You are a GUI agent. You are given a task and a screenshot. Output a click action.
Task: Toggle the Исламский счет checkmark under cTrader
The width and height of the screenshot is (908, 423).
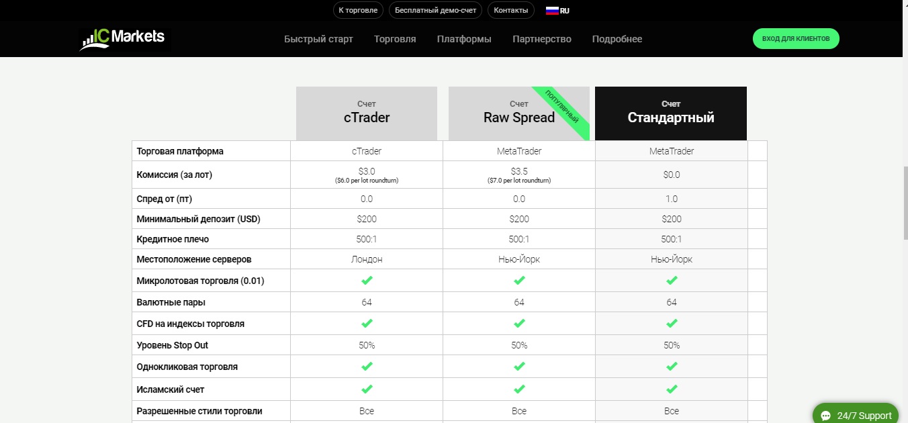tap(366, 388)
